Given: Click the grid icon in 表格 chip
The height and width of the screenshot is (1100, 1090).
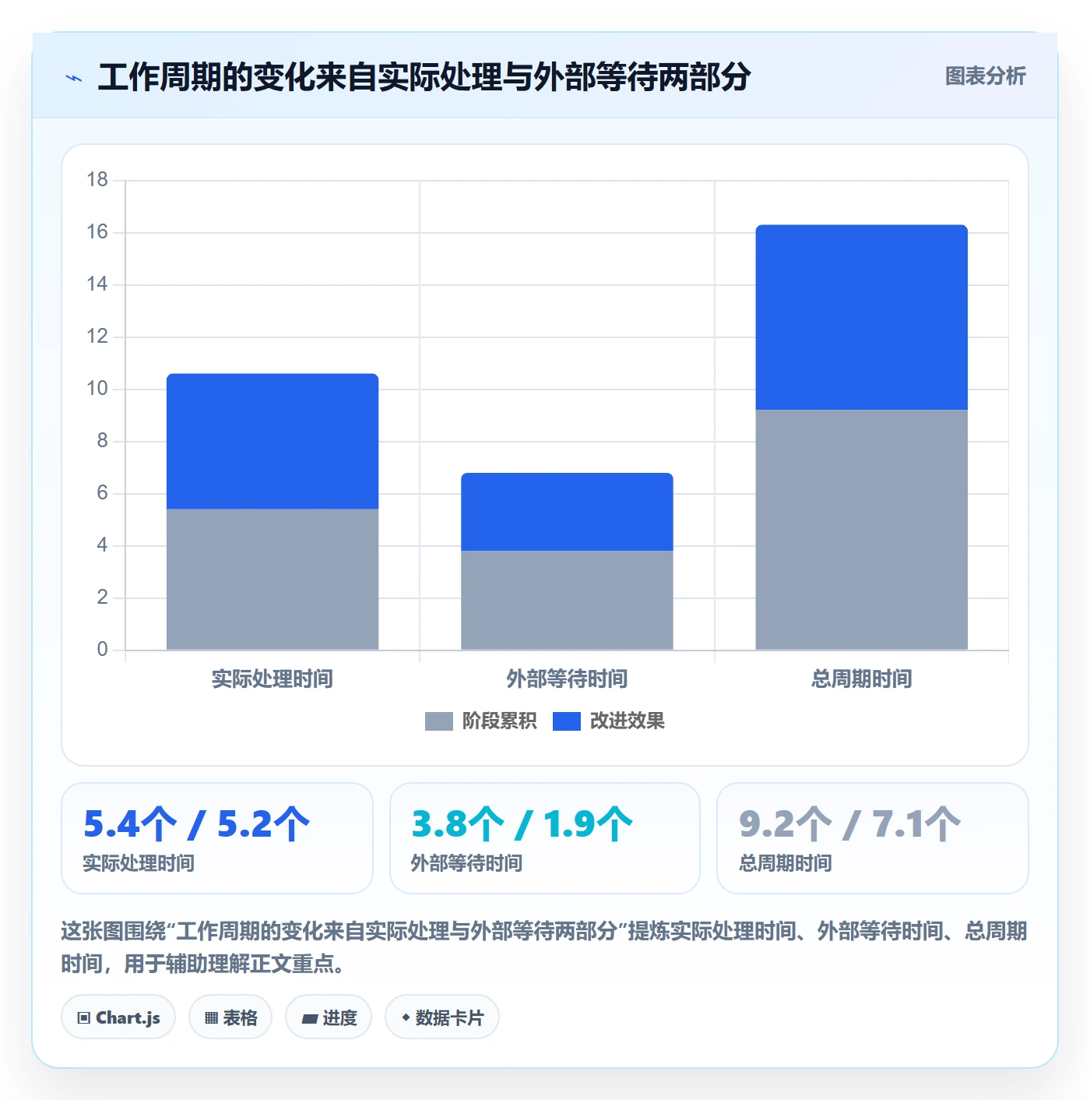Looking at the screenshot, I should point(211,1017).
